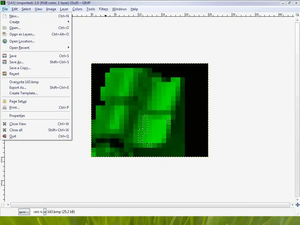Click the horizontal scrollbar track
Screen dimensions: 300x225
pyautogui.click(x=150, y=205)
